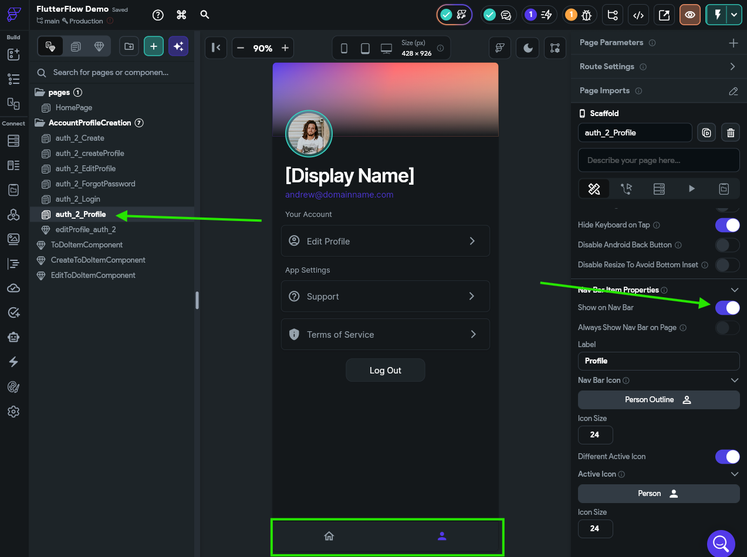Click the AI generate sparkle button

pyautogui.click(x=178, y=46)
